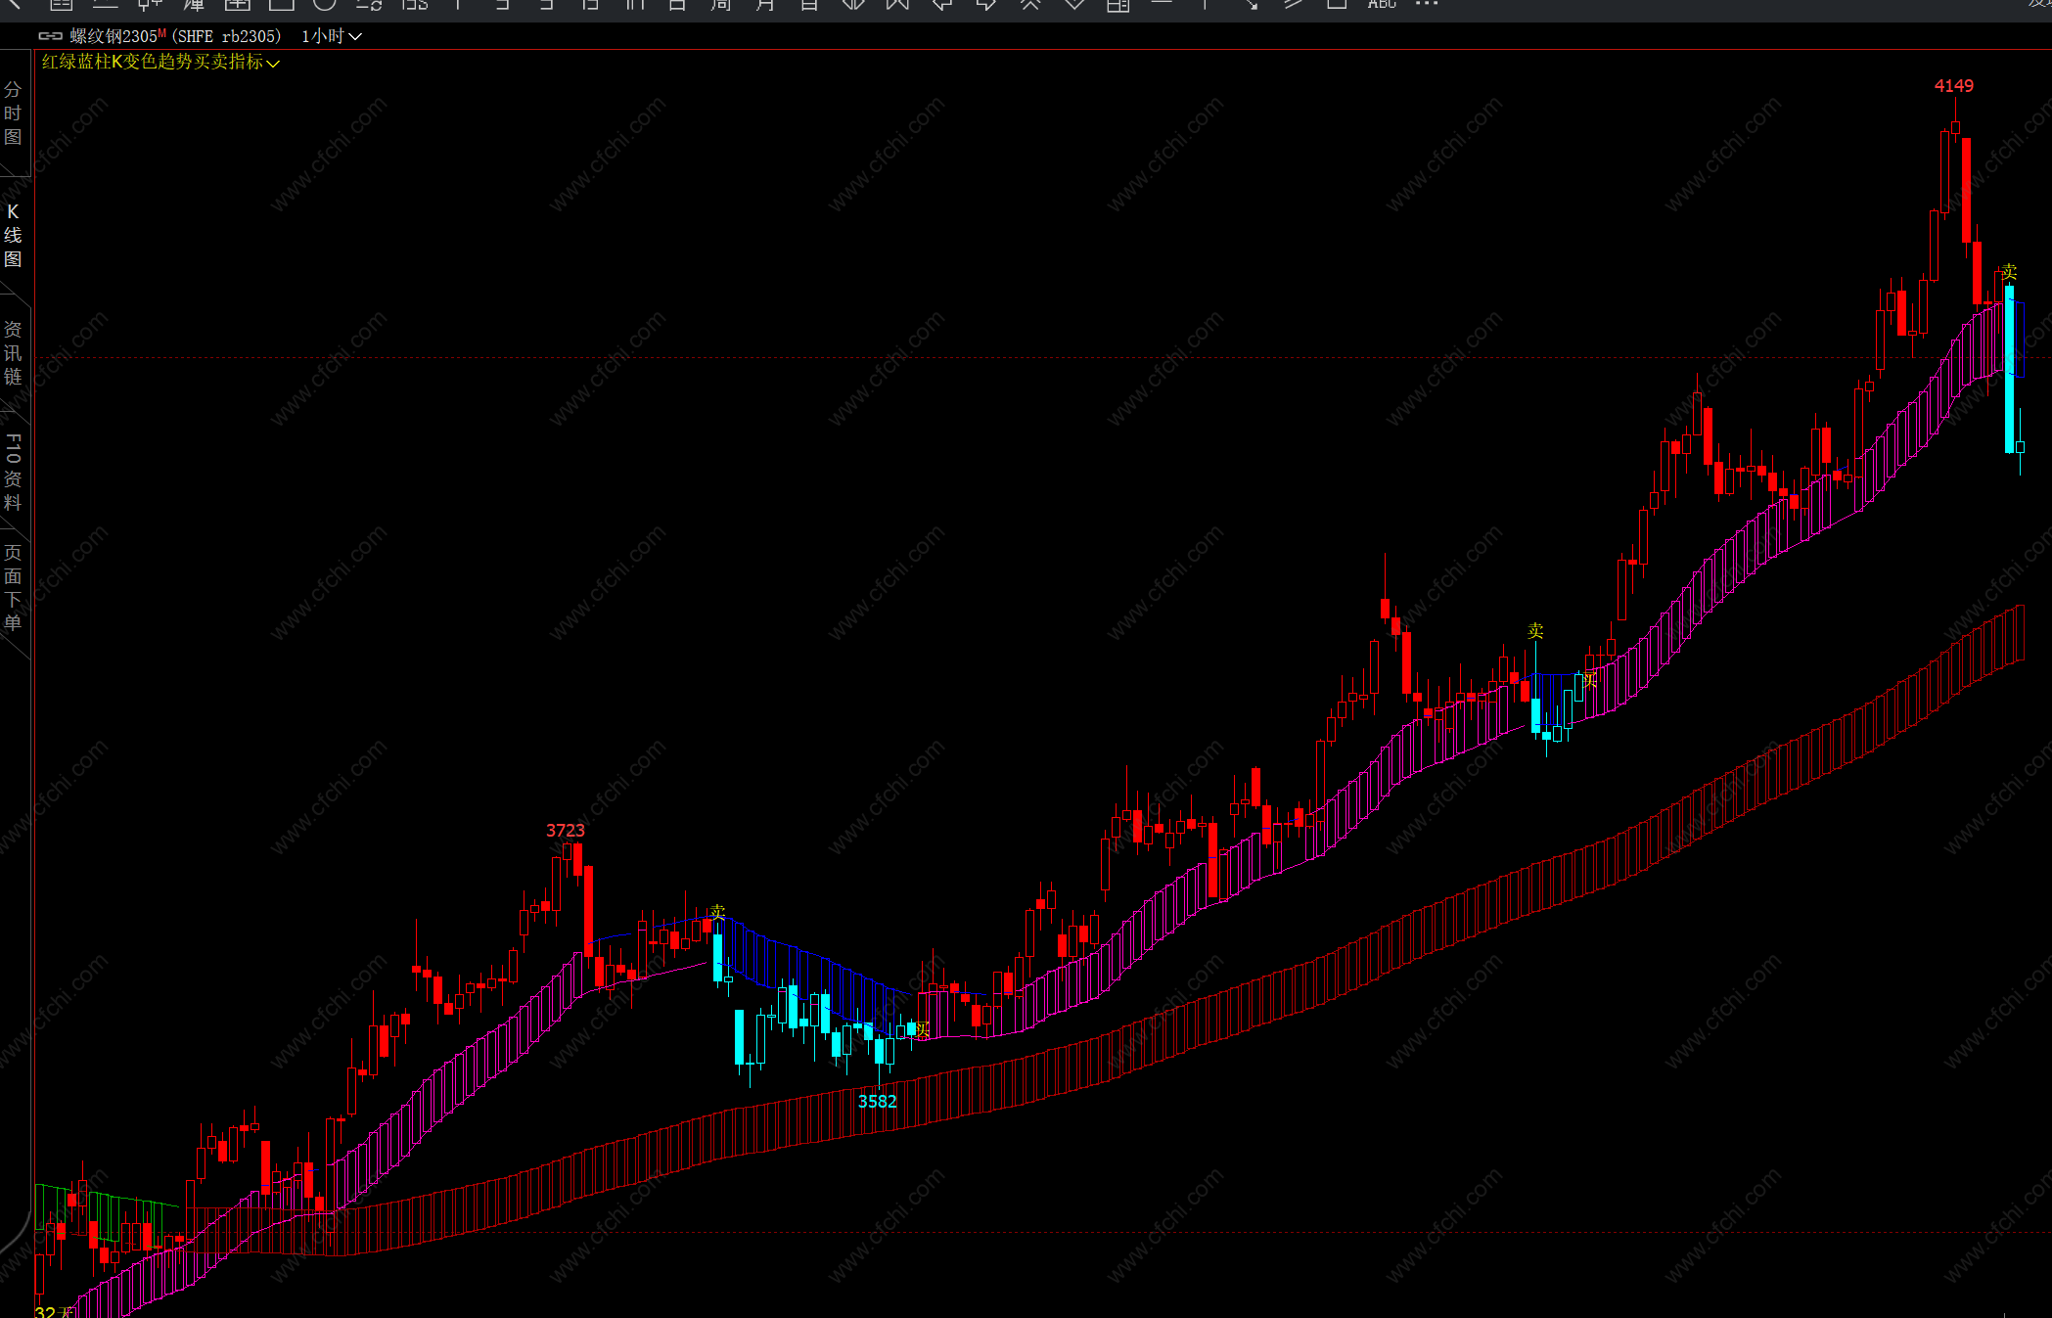Click the 3723 peak price label

click(565, 830)
